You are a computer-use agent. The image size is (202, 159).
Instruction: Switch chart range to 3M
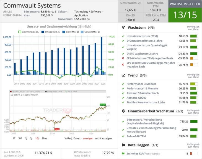click(20, 138)
